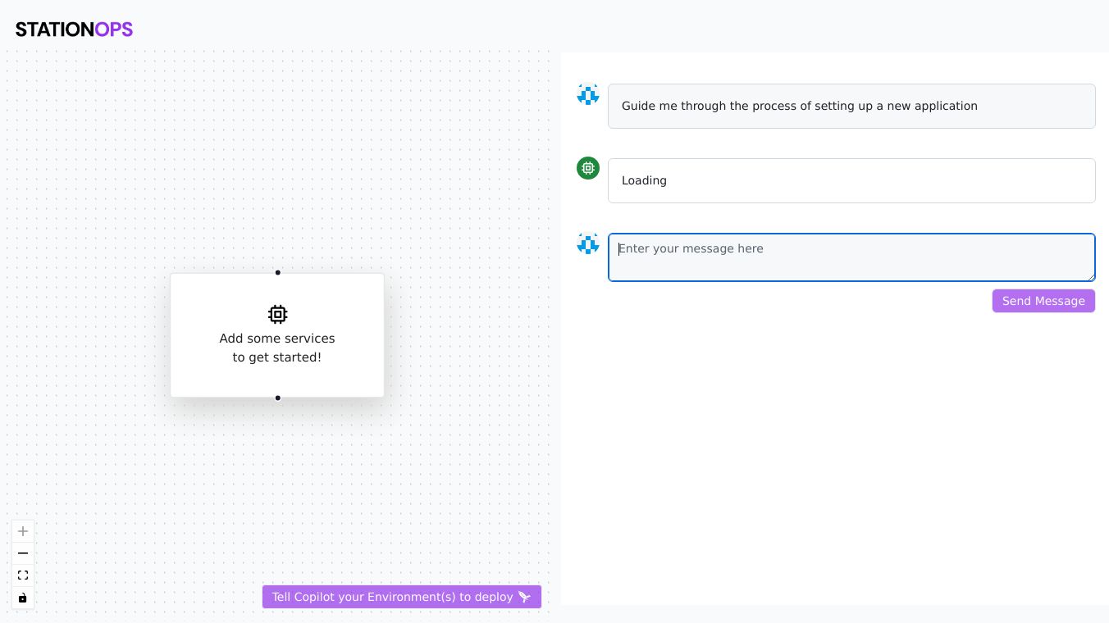Click the StationOps logo

point(74,30)
